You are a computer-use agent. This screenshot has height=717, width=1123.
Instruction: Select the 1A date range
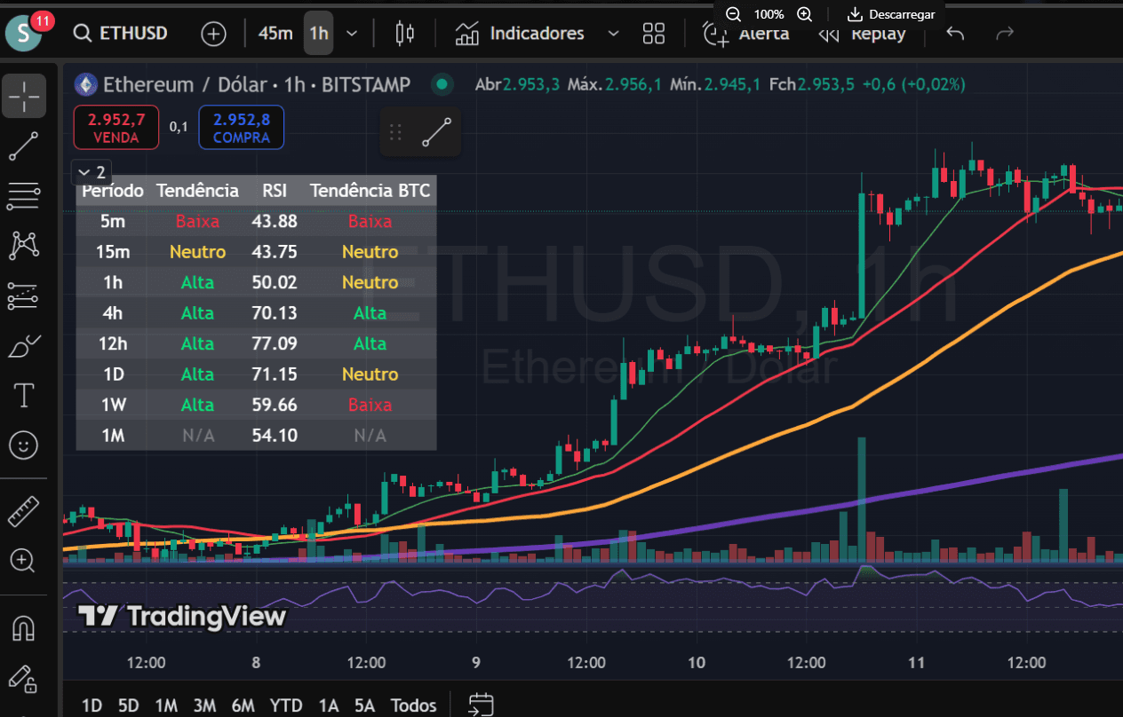pyautogui.click(x=329, y=705)
